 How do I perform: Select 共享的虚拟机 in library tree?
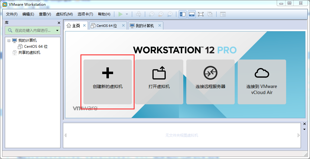click(x=29, y=53)
